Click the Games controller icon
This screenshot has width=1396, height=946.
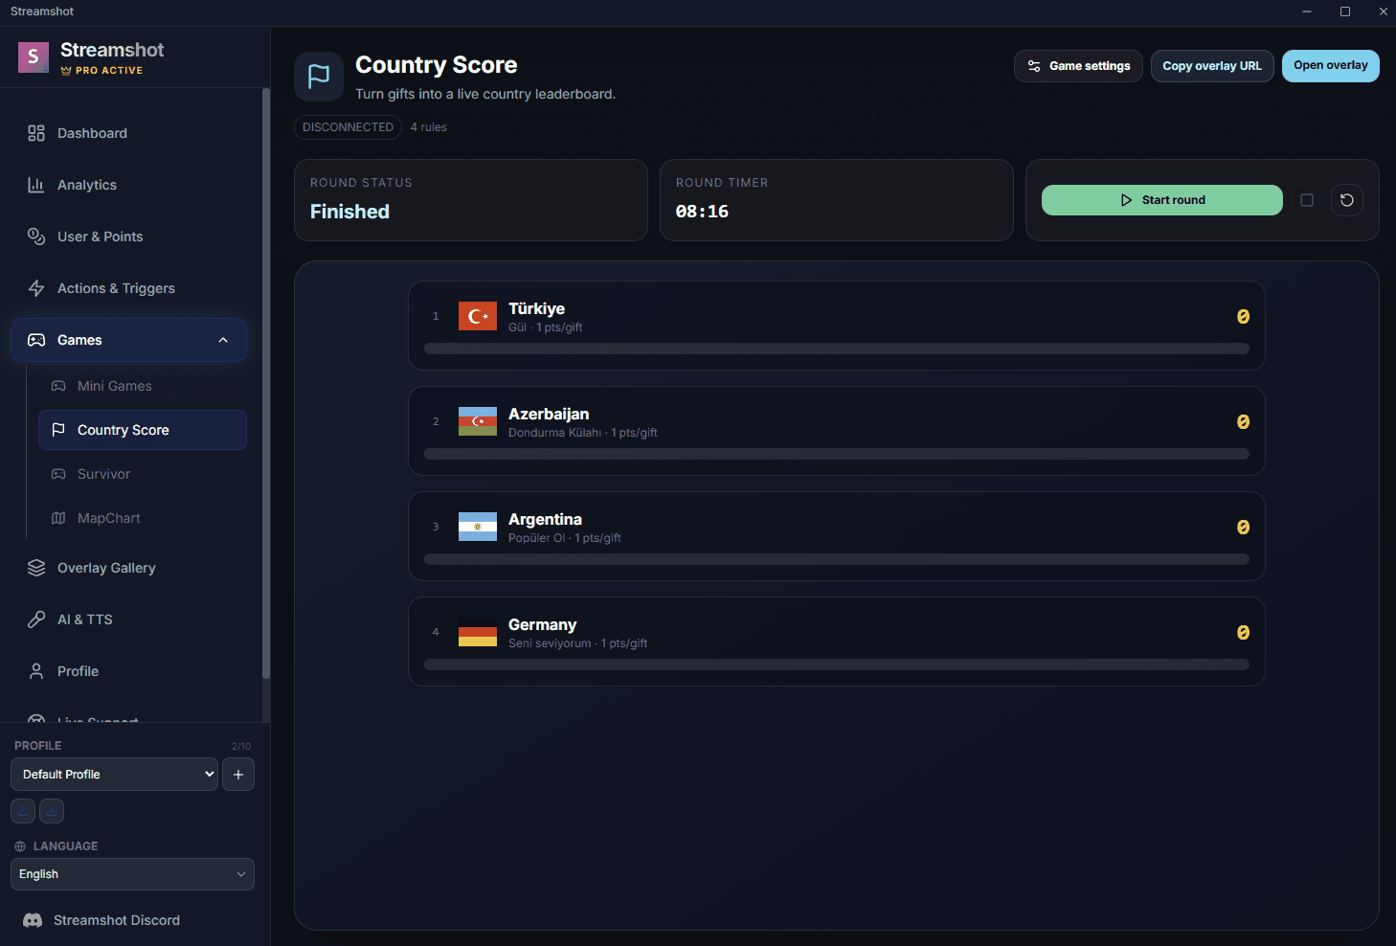36,340
